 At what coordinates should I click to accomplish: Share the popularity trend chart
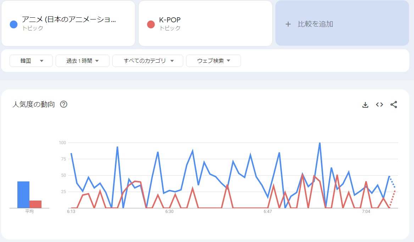(x=393, y=105)
